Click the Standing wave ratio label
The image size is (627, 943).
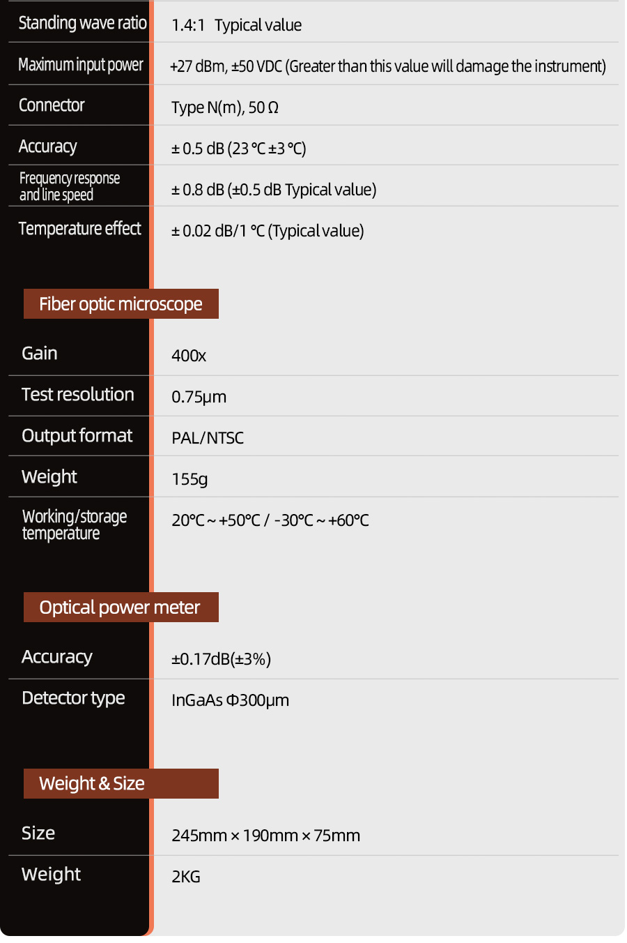pyautogui.click(x=82, y=23)
